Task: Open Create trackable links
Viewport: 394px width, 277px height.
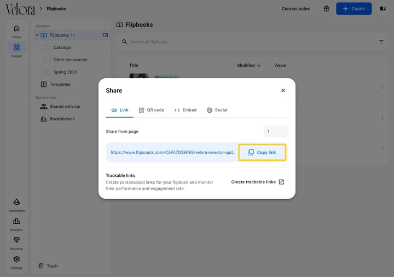Action: click(258, 182)
